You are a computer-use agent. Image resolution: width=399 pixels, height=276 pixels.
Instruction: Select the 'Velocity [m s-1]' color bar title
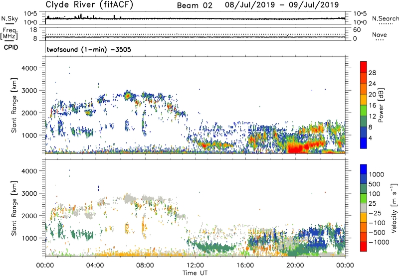tap(394, 207)
